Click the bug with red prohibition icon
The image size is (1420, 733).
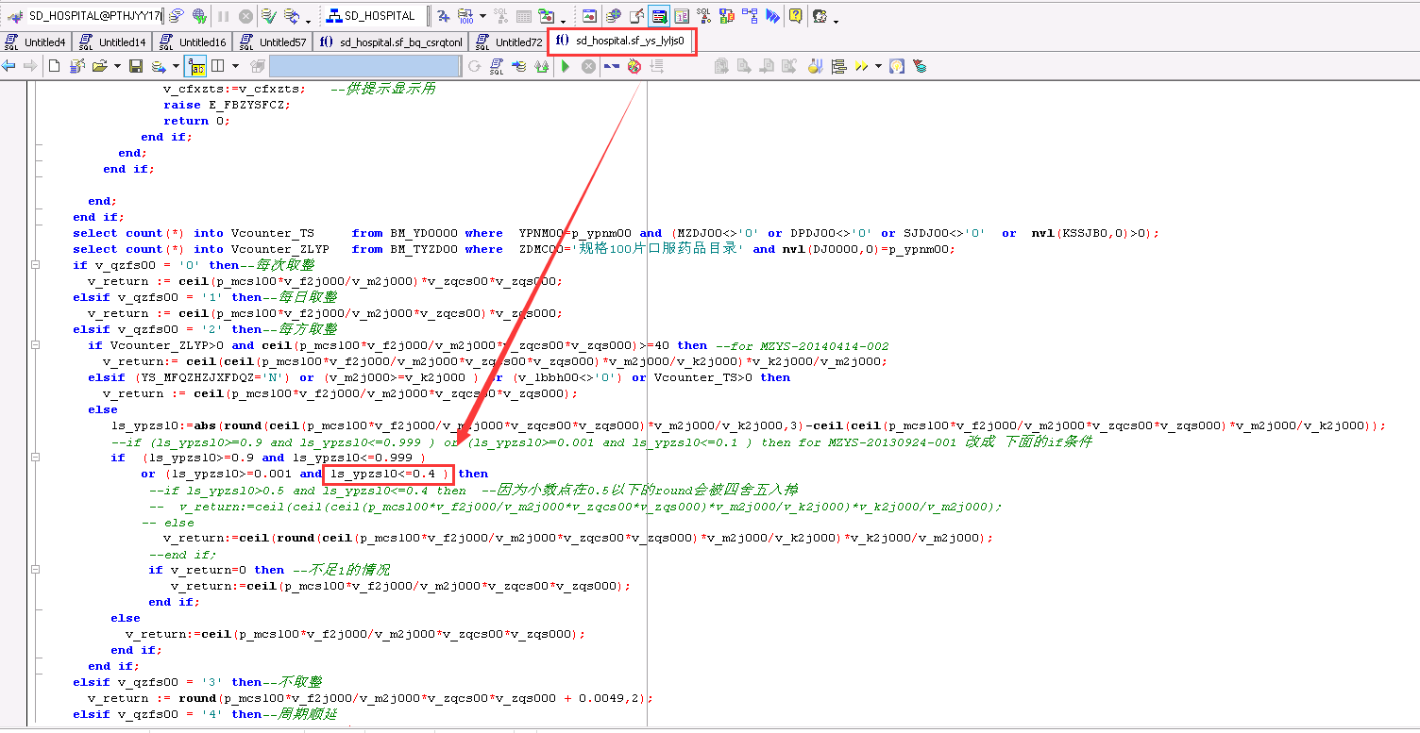pyautogui.click(x=634, y=66)
